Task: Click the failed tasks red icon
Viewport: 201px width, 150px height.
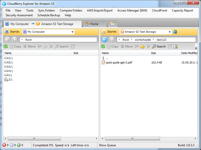Action: (4, 145)
